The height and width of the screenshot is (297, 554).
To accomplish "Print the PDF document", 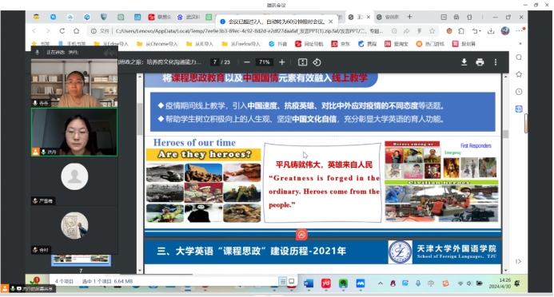I will [x=480, y=62].
